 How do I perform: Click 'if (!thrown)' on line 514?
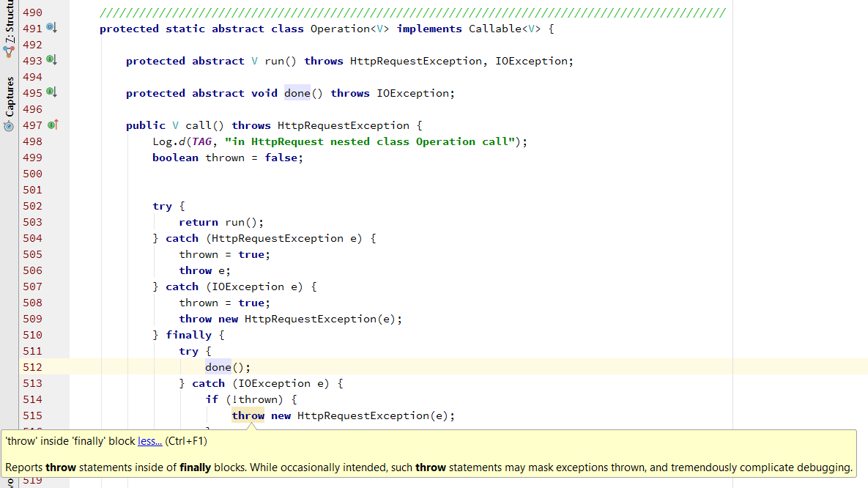point(244,399)
